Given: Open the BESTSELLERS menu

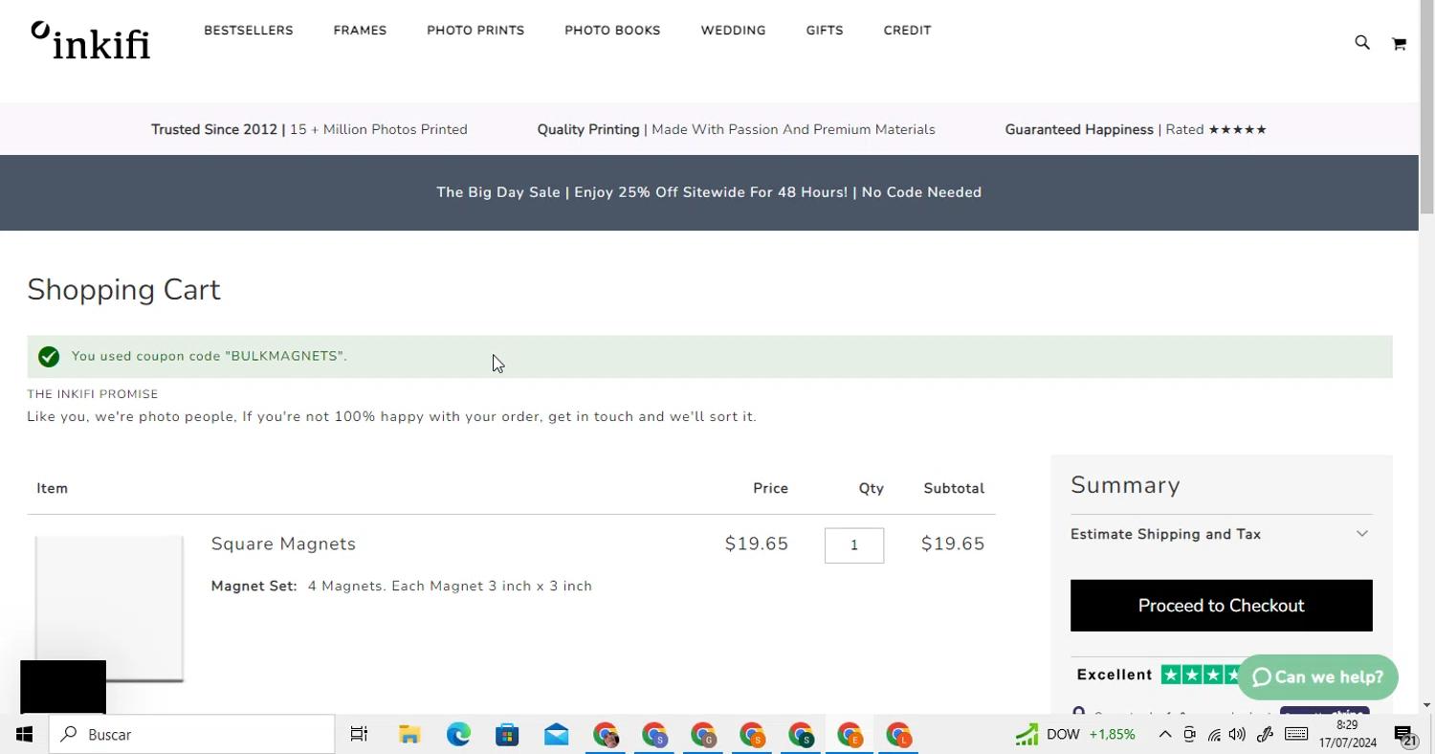Looking at the screenshot, I should point(249,31).
